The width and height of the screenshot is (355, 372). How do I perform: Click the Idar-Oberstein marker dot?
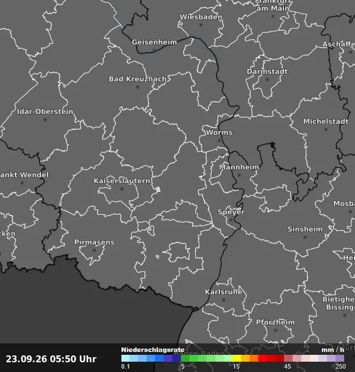[45, 120]
